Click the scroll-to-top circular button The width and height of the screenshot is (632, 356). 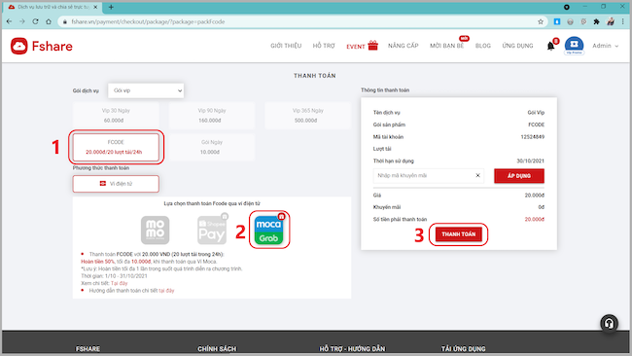point(609,323)
